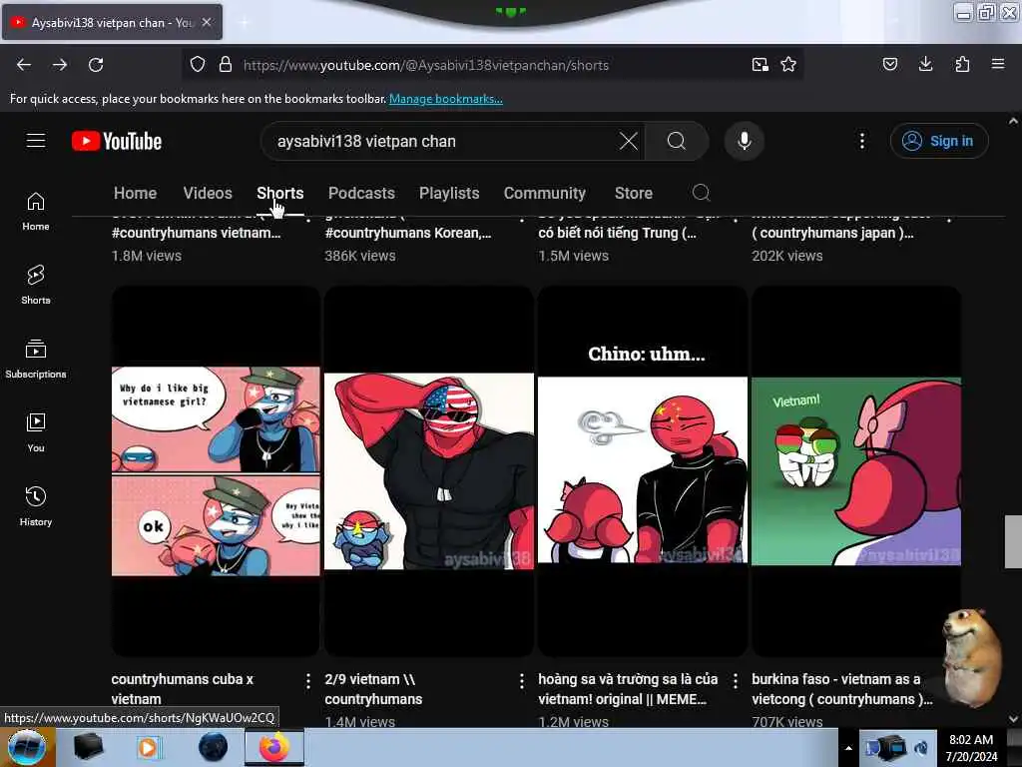The width and height of the screenshot is (1022, 767).
Task: Open History in the left sidebar
Action: pos(36,506)
